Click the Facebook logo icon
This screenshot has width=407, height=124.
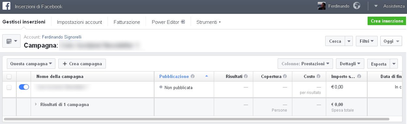(x=7, y=6)
